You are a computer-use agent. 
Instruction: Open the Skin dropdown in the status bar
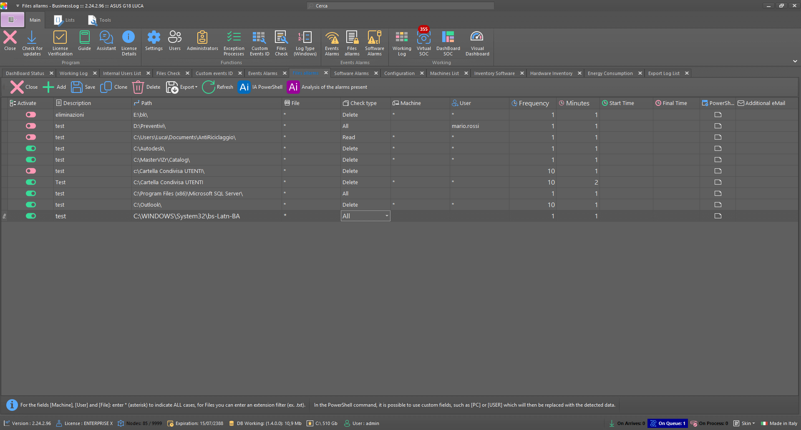coord(745,423)
